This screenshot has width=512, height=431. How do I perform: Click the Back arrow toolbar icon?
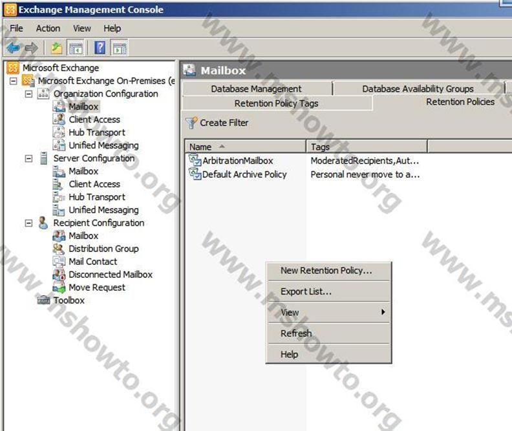14,48
